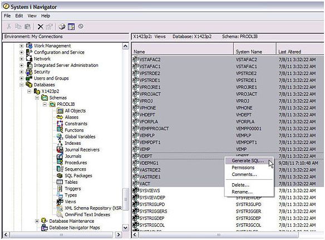Collapse the Databases node
The height and width of the screenshot is (240, 325).
click(x=22, y=85)
